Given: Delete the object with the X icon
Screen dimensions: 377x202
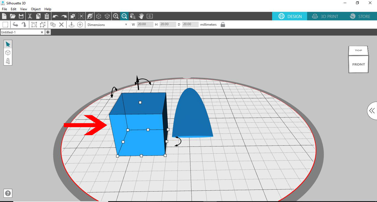Looking at the screenshot, I should click(x=61, y=25).
